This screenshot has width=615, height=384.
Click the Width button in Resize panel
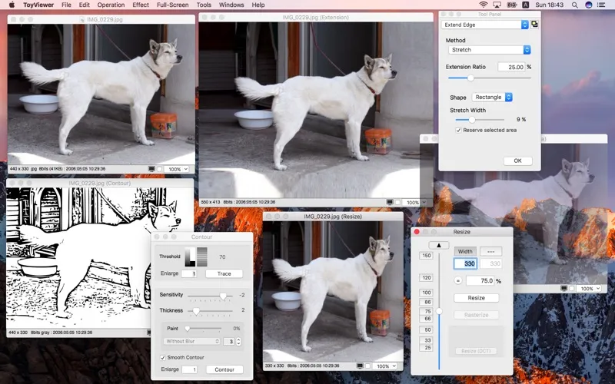click(x=465, y=251)
